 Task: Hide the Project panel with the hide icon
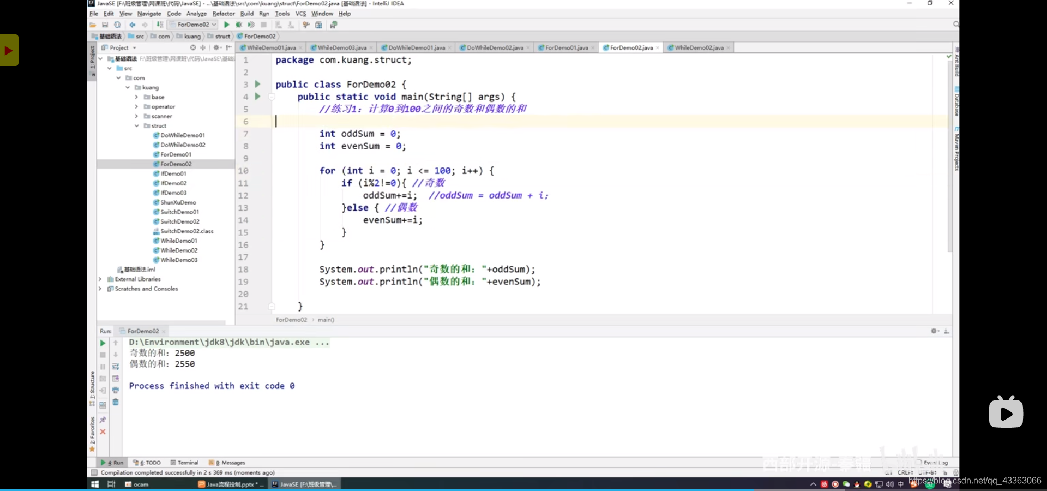228,48
